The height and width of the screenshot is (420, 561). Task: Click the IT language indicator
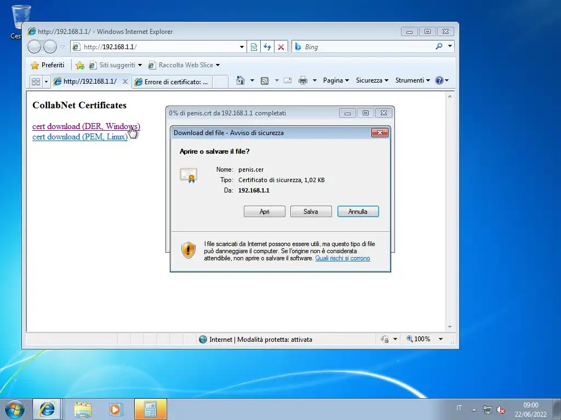pos(459,408)
